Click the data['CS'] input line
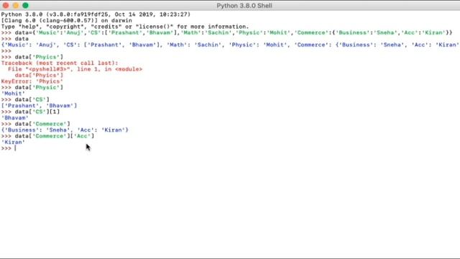 coord(25,99)
